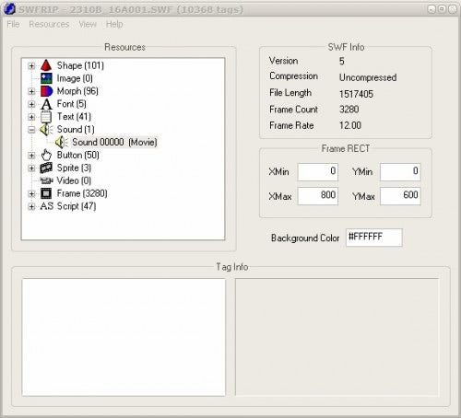The height and width of the screenshot is (418, 461).
Task: Click the Button hand pointer icon
Action: [46, 155]
